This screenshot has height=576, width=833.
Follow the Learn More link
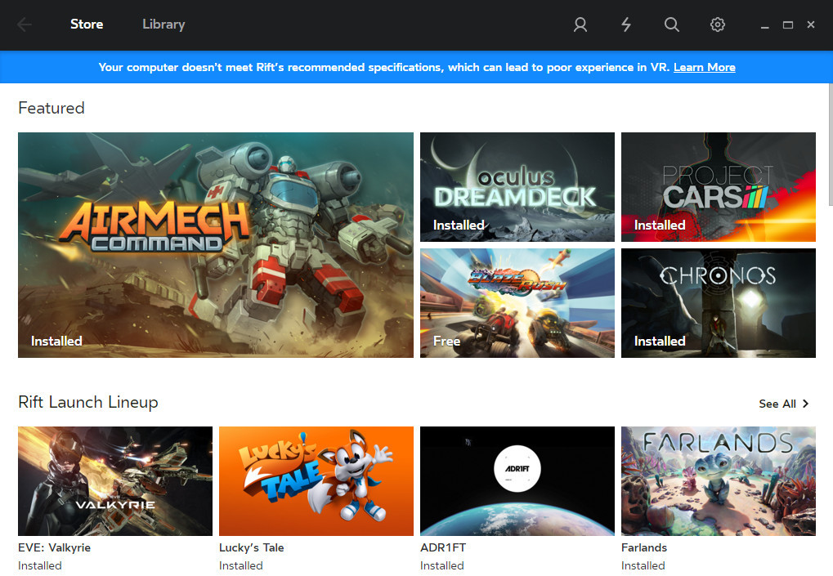pos(704,67)
